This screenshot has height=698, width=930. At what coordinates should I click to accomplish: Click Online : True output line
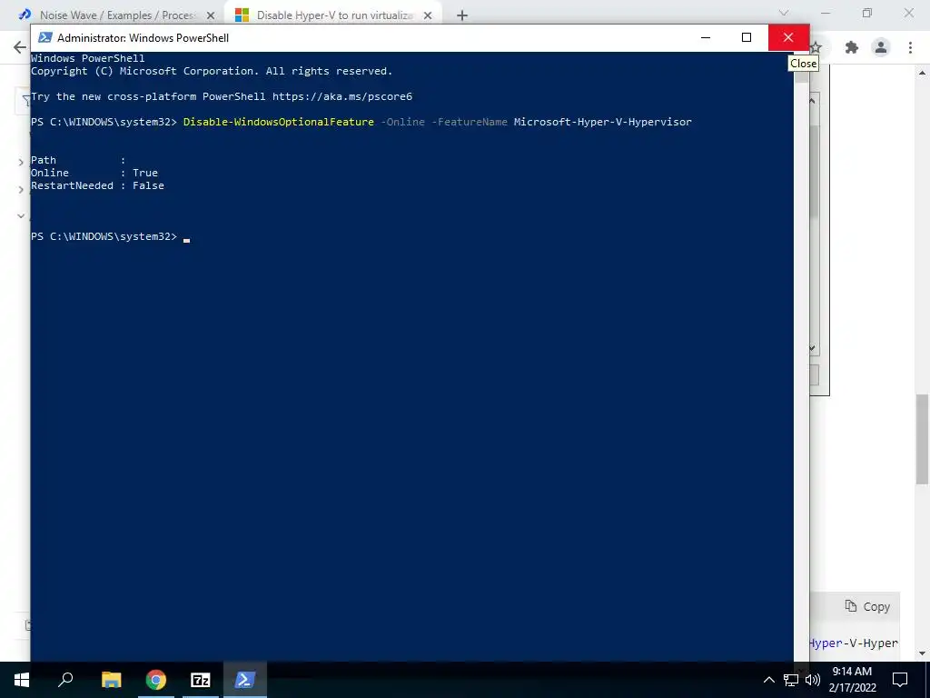pyautogui.click(x=94, y=173)
